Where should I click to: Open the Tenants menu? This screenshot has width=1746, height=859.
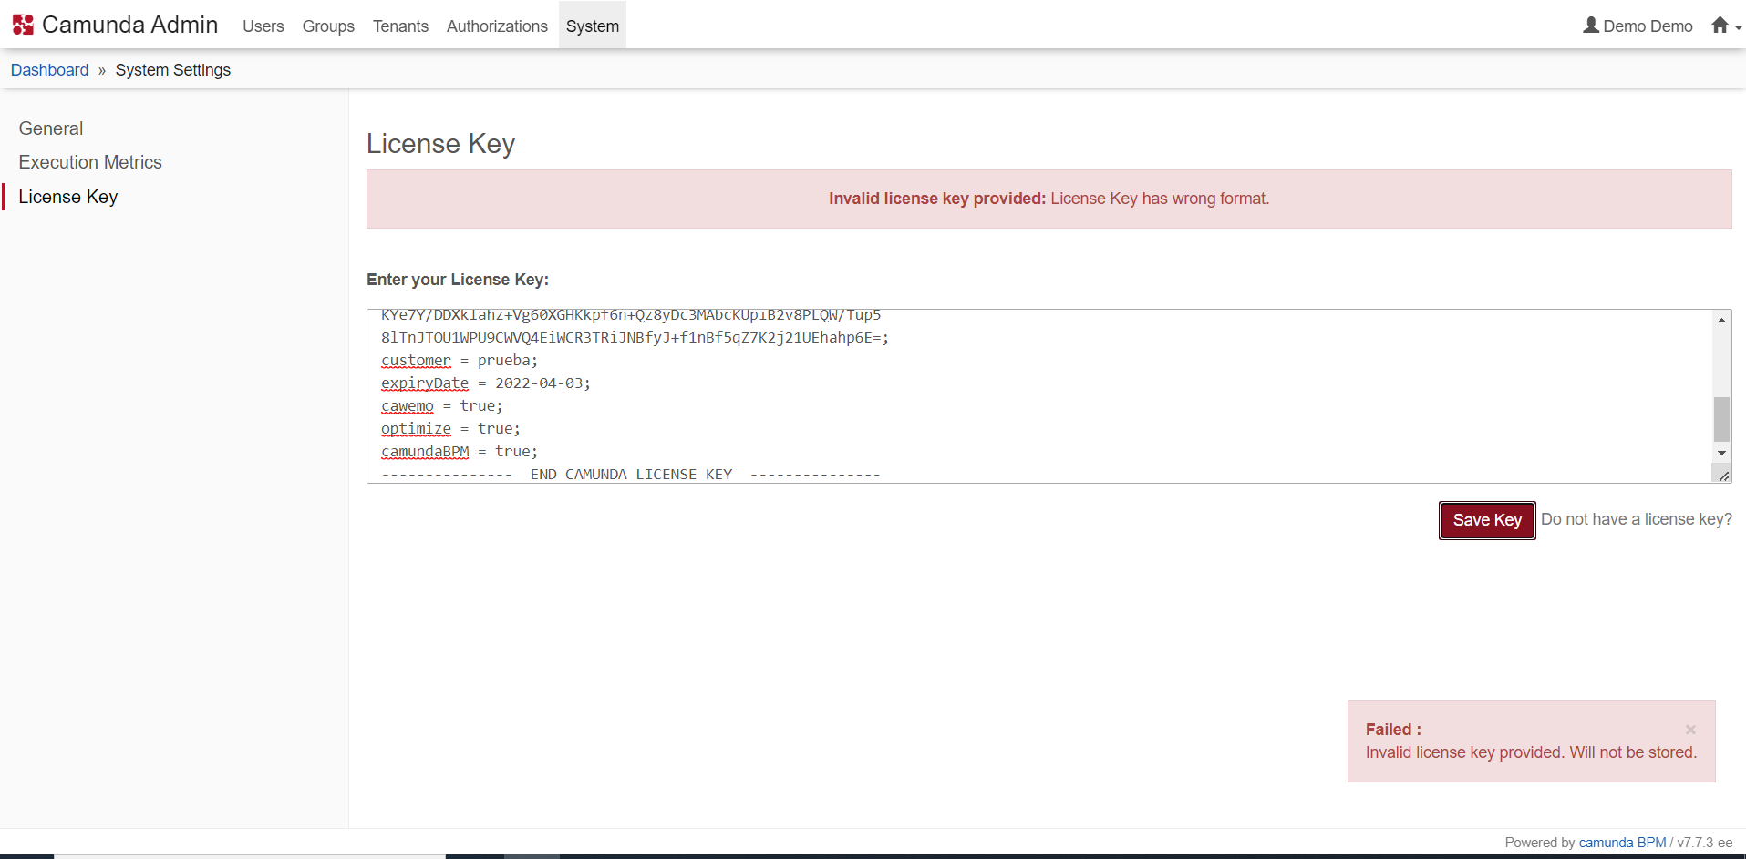click(400, 26)
